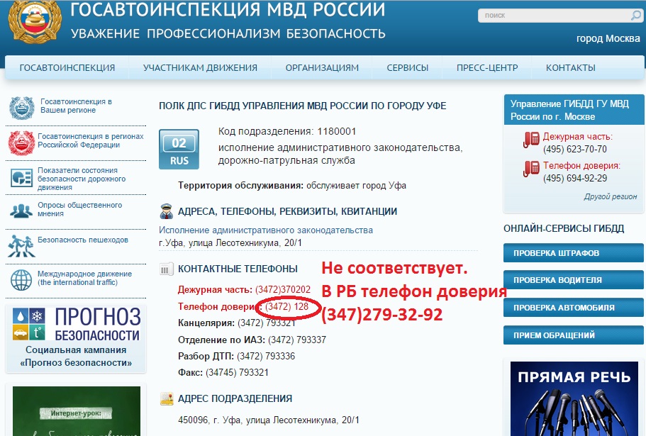This screenshot has height=436, width=646.
Task: Open Госавтоинспекция в Вашем регионе link
Action: (x=76, y=106)
